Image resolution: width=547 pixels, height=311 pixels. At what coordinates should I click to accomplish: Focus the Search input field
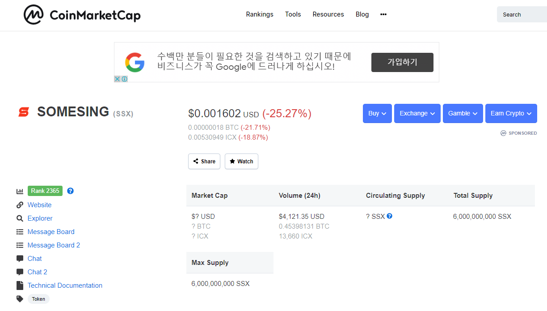tap(522, 14)
